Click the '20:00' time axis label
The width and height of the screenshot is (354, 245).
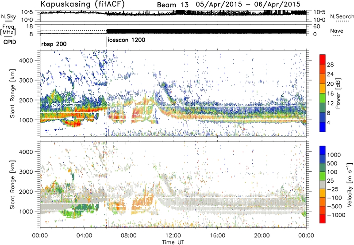(x=262, y=236)
